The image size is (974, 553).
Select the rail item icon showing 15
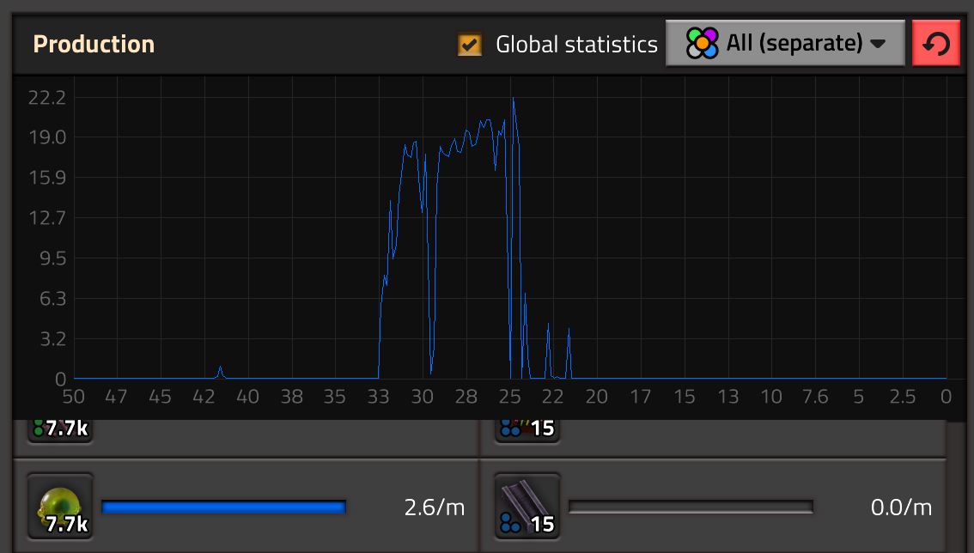coord(527,507)
